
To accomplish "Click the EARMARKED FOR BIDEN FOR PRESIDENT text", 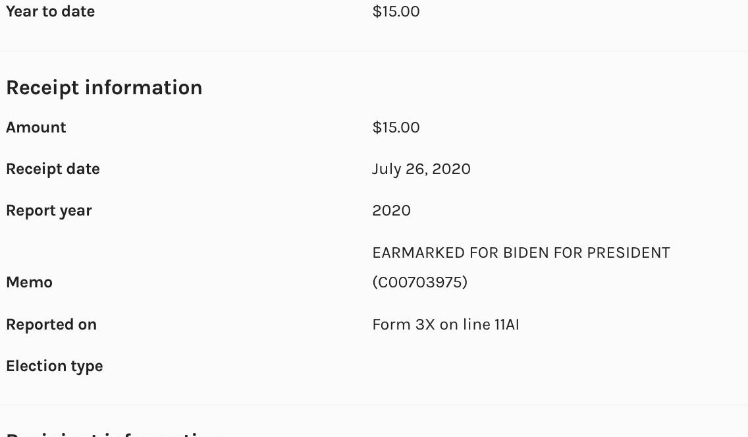I will pyautogui.click(x=521, y=252).
